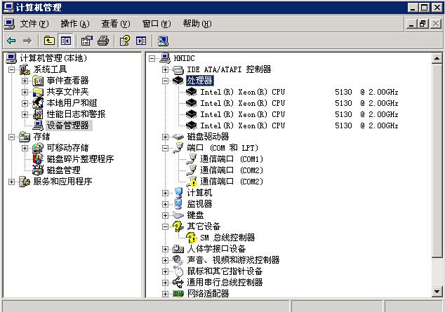This screenshot has height=312, width=445.
Task: Open the 帮助(H) menu
Action: 197,24
